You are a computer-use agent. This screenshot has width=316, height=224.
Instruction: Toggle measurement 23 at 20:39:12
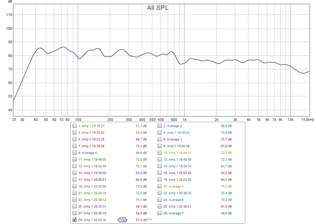tap(75, 200)
